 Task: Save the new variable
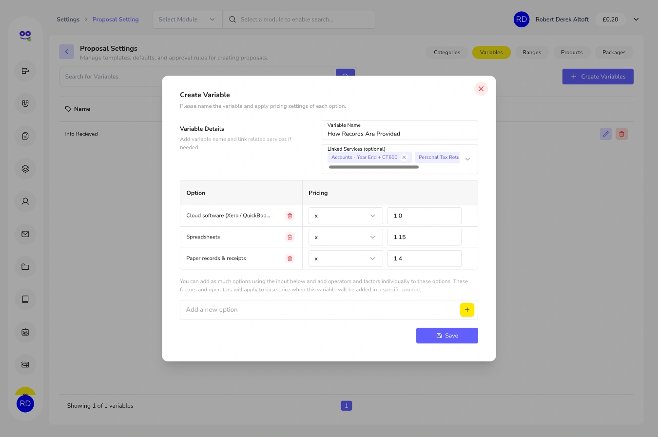(x=447, y=336)
